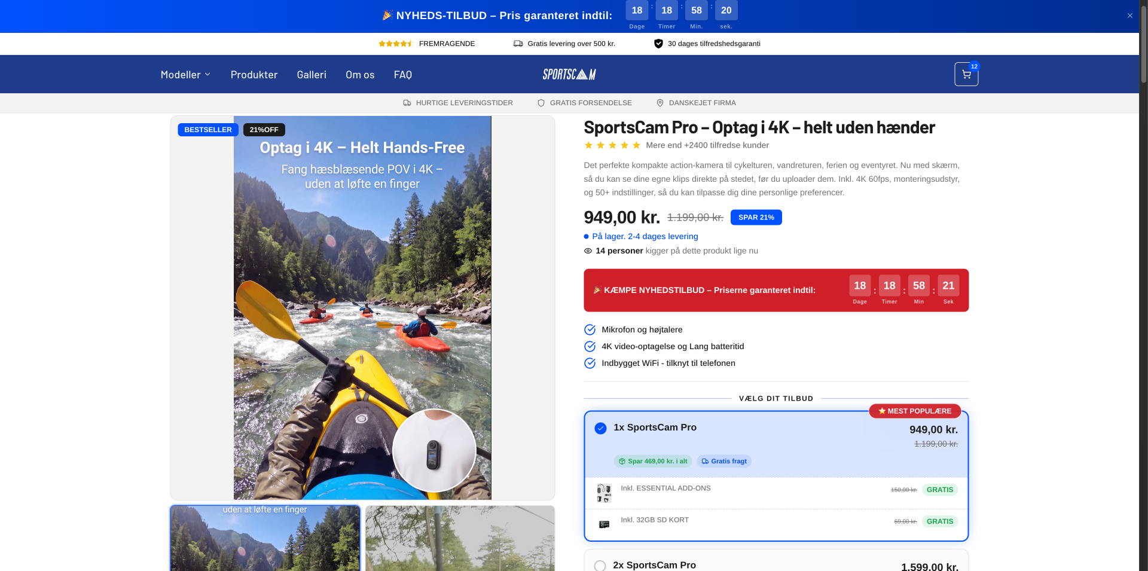Click the '1.599,00 kr.' price of 2x offer
The image size is (1148, 571).
(x=930, y=567)
